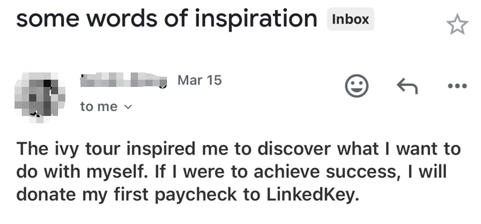Click the word "words" in the subject line

pyautogui.click(x=122, y=19)
